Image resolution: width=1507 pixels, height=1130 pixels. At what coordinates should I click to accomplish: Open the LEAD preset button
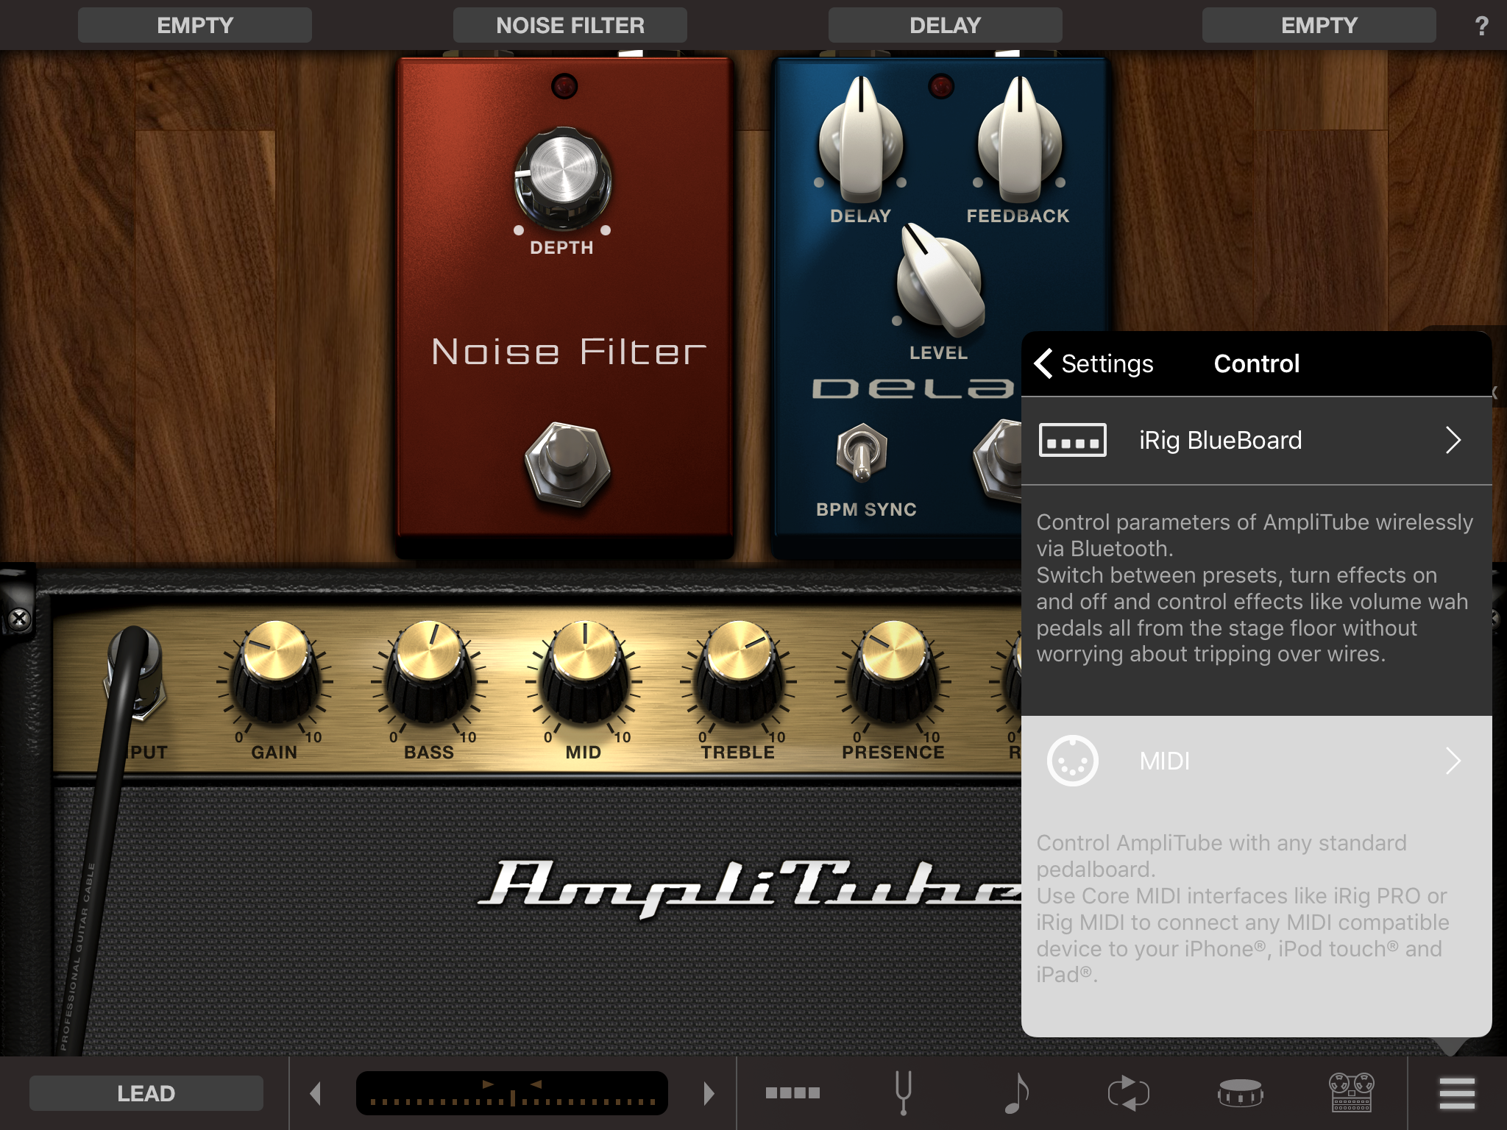point(146,1093)
